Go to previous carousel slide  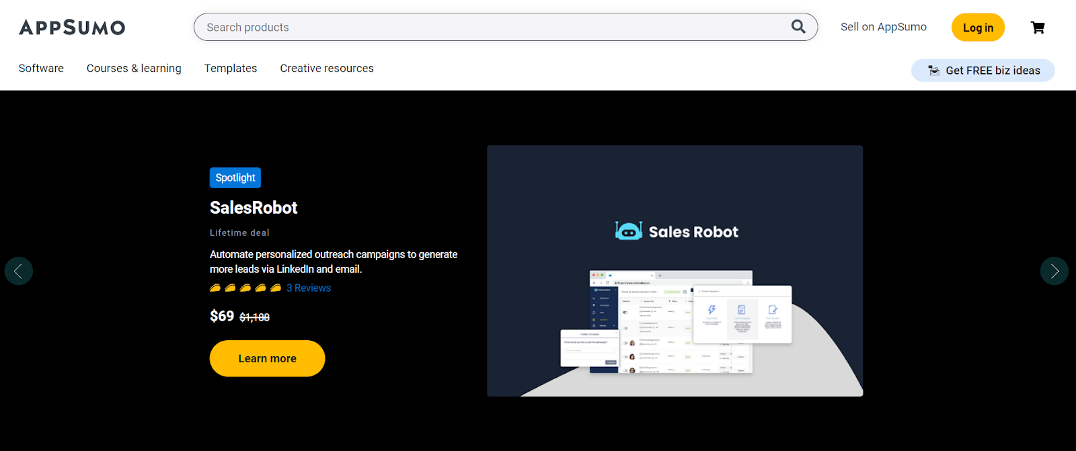[19, 271]
